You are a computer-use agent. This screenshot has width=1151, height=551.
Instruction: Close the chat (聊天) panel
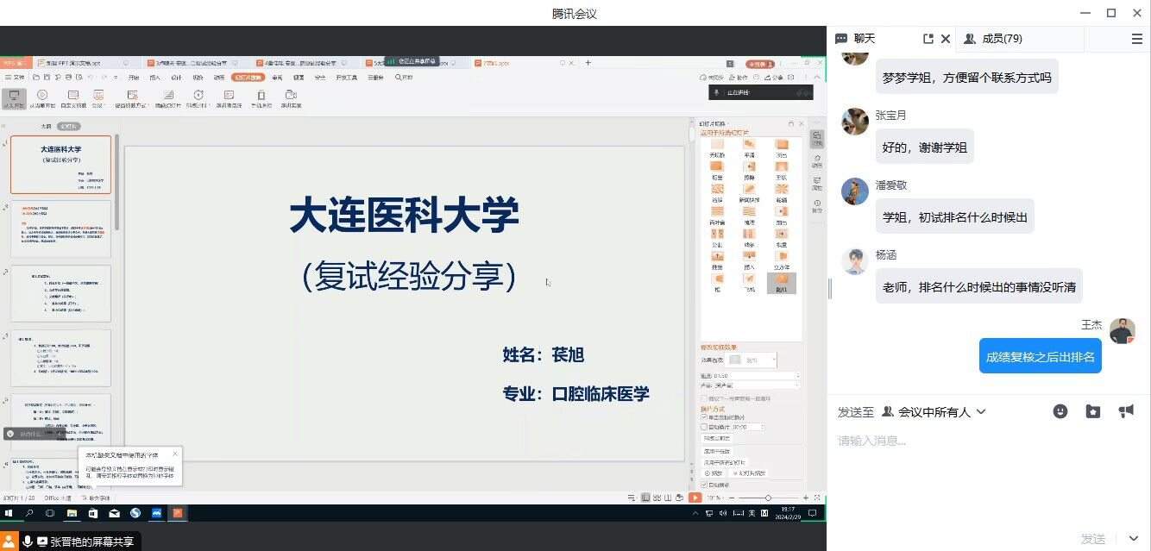coord(946,39)
